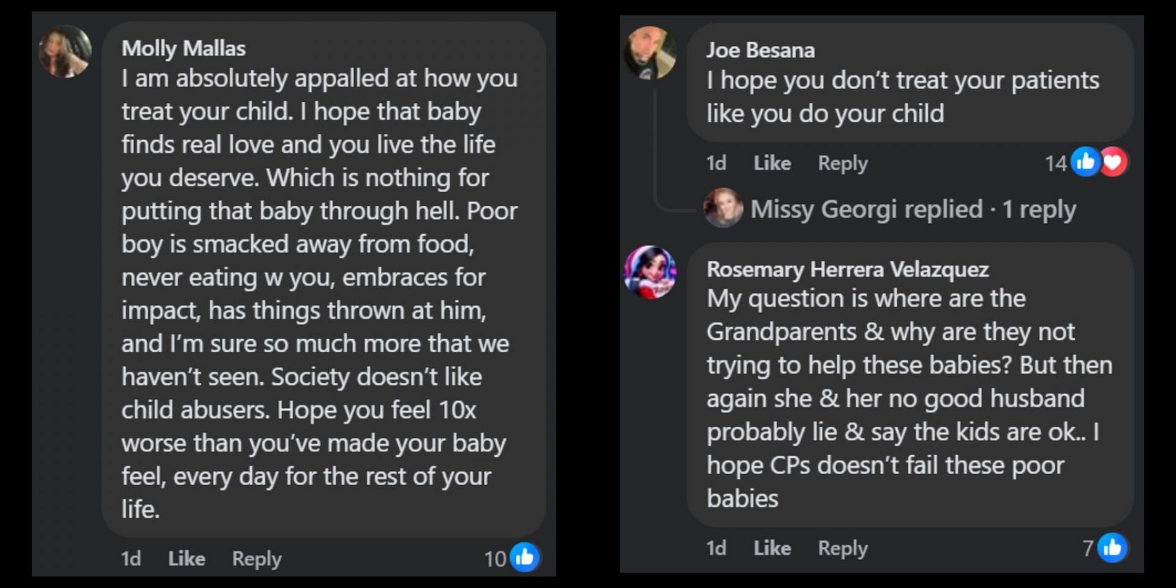
Task: Reply to Rosemary Herrera Velazquez's comment
Action: coord(843,548)
